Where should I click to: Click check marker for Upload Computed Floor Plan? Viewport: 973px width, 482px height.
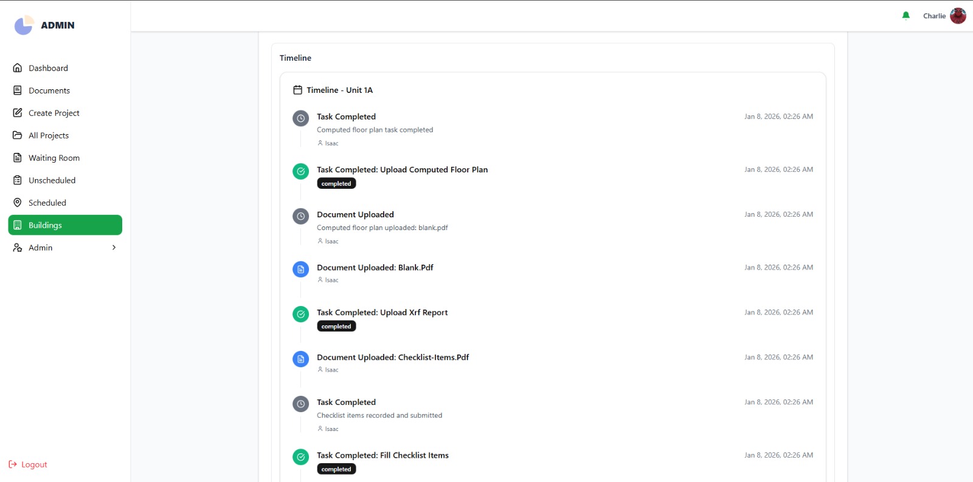[300, 171]
